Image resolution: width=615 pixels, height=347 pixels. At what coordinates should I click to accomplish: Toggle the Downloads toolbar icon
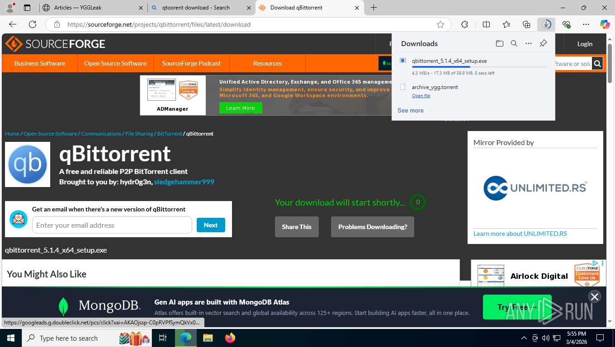tap(546, 24)
